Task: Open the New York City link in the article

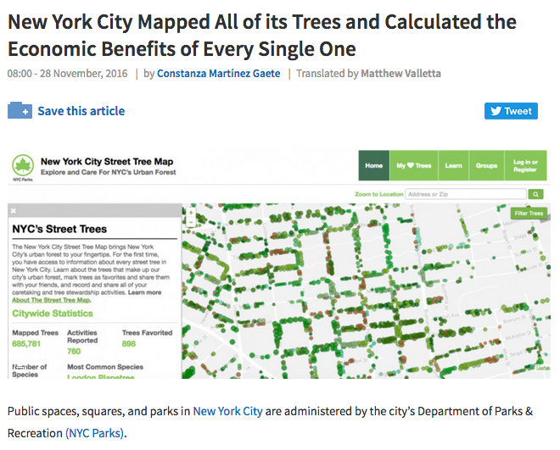Action: pos(228,411)
